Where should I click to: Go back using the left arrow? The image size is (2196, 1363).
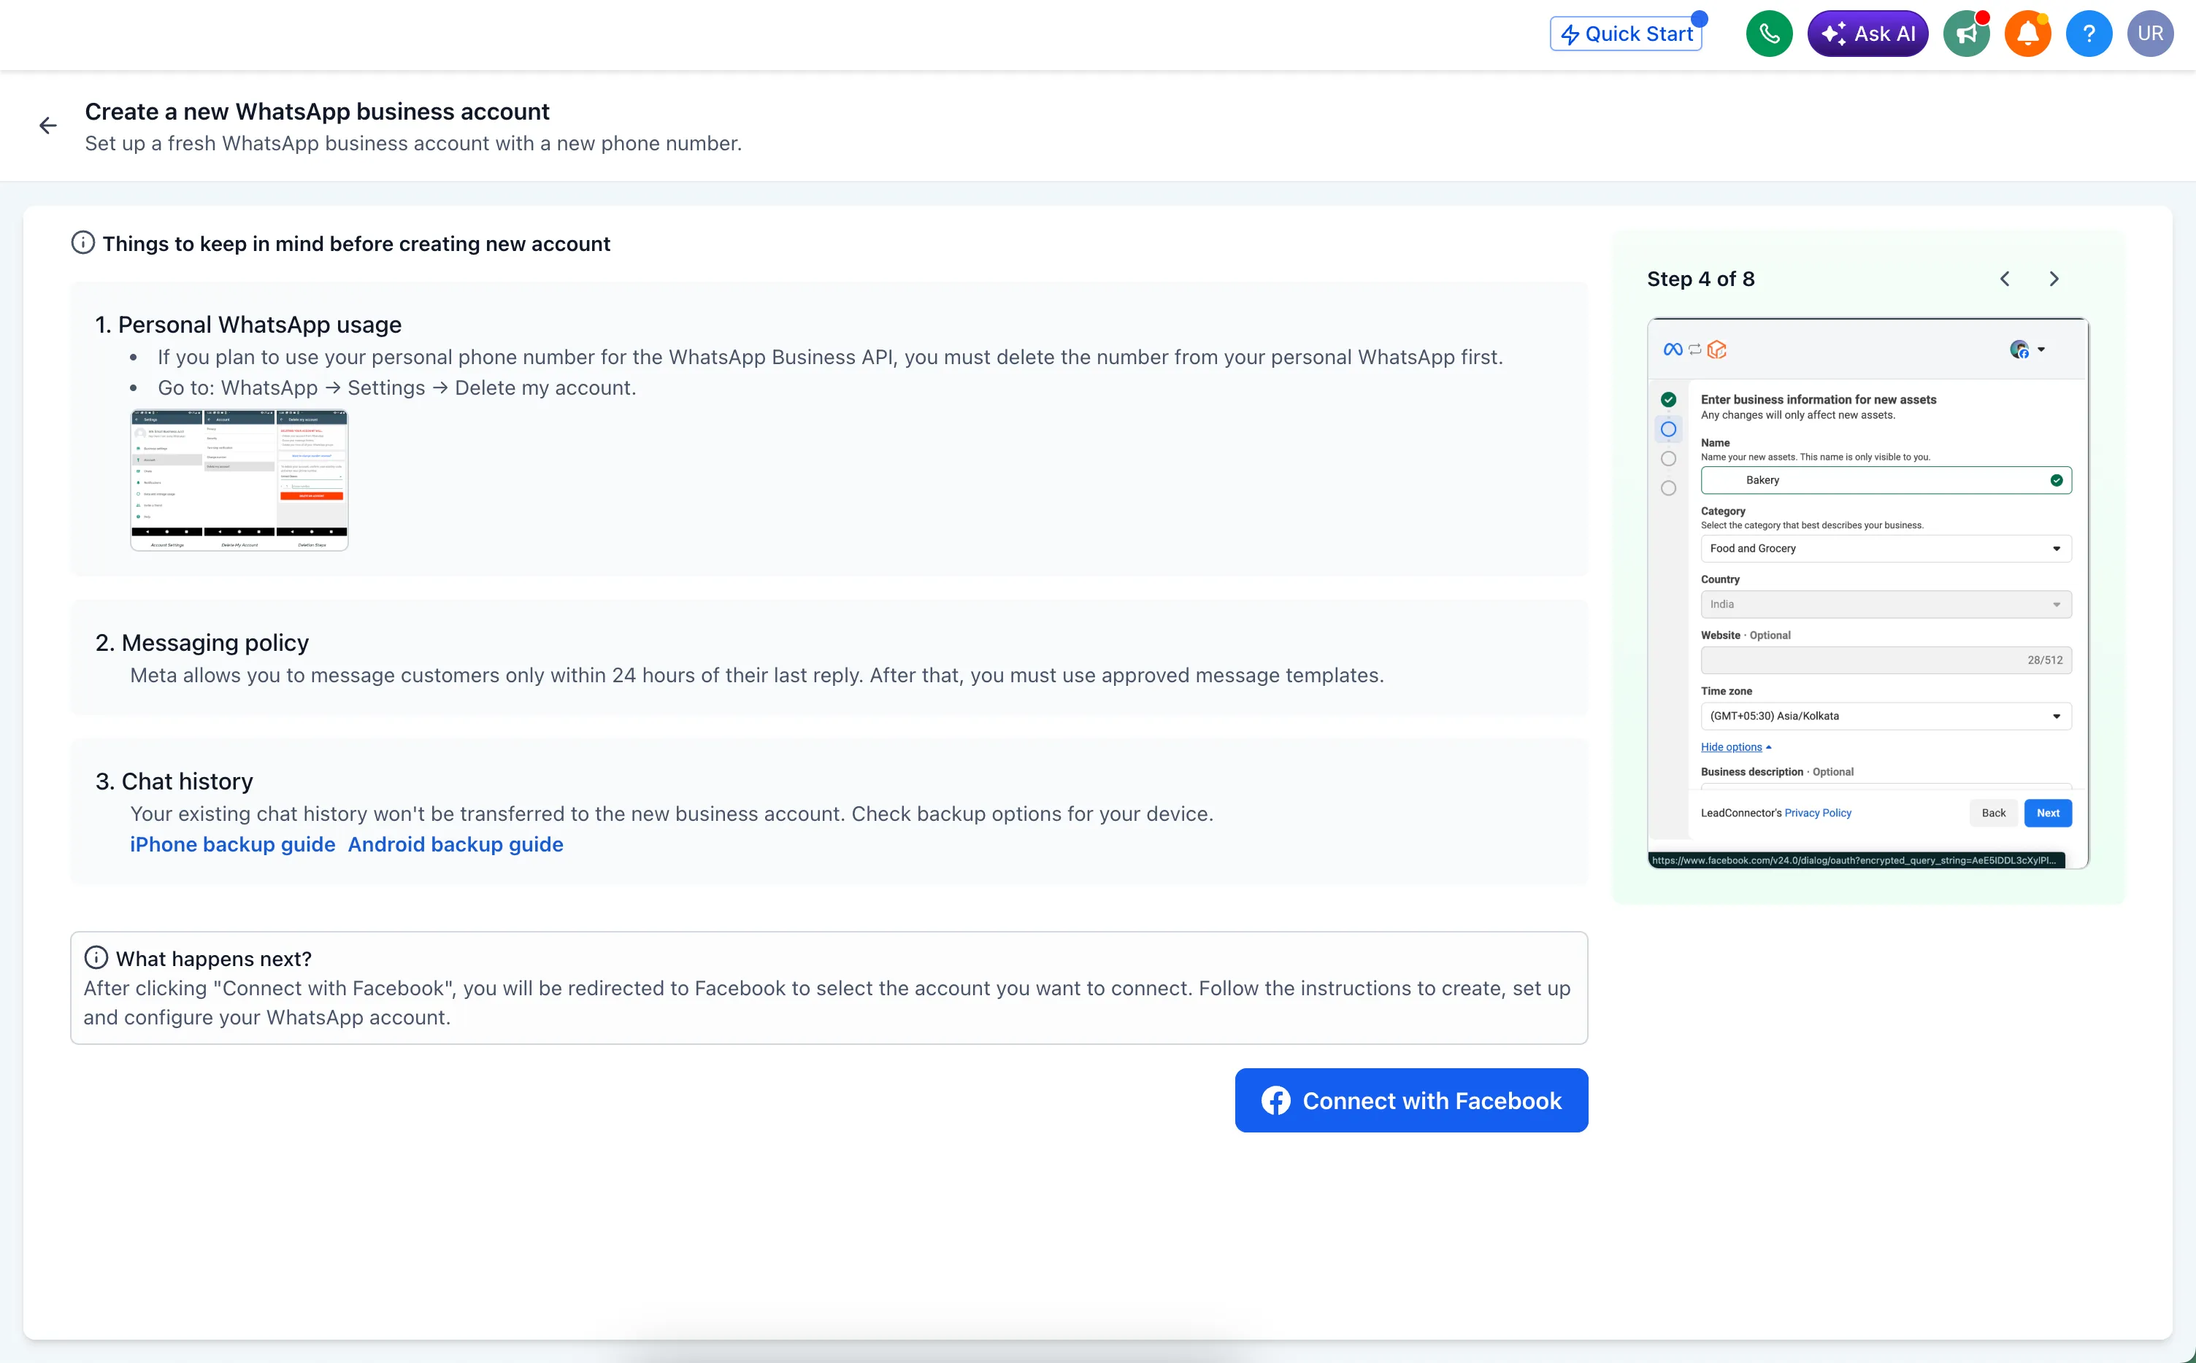(47, 126)
